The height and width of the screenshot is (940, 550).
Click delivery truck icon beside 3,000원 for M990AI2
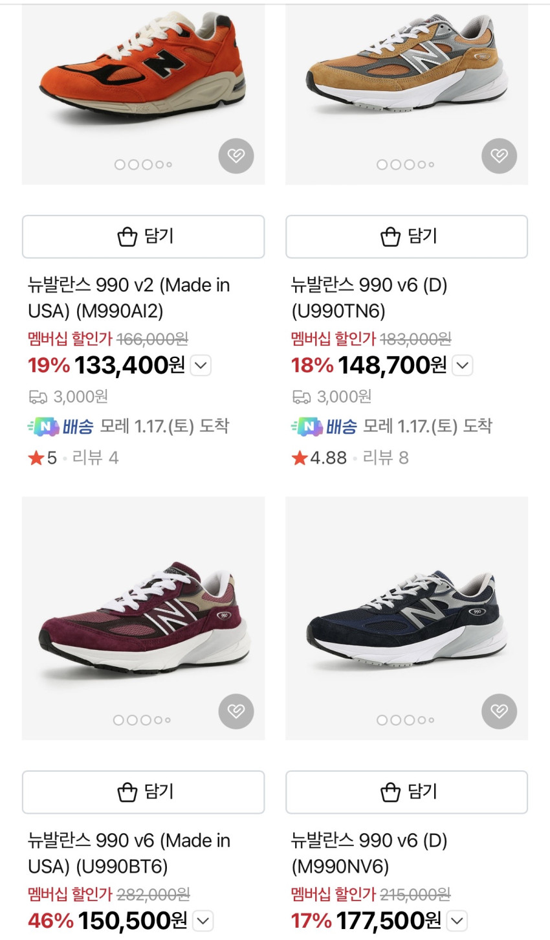[x=38, y=397]
